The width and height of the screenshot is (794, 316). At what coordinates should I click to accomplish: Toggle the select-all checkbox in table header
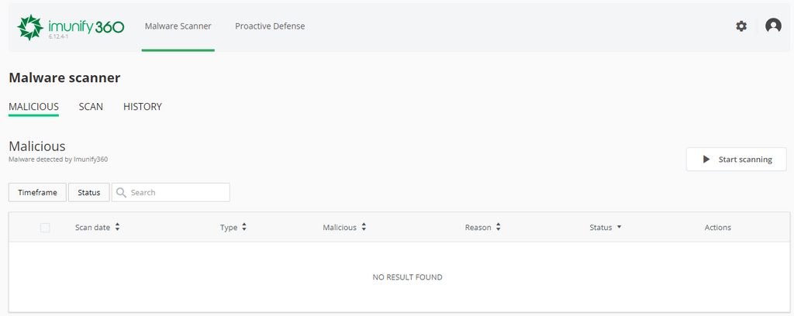tap(45, 228)
